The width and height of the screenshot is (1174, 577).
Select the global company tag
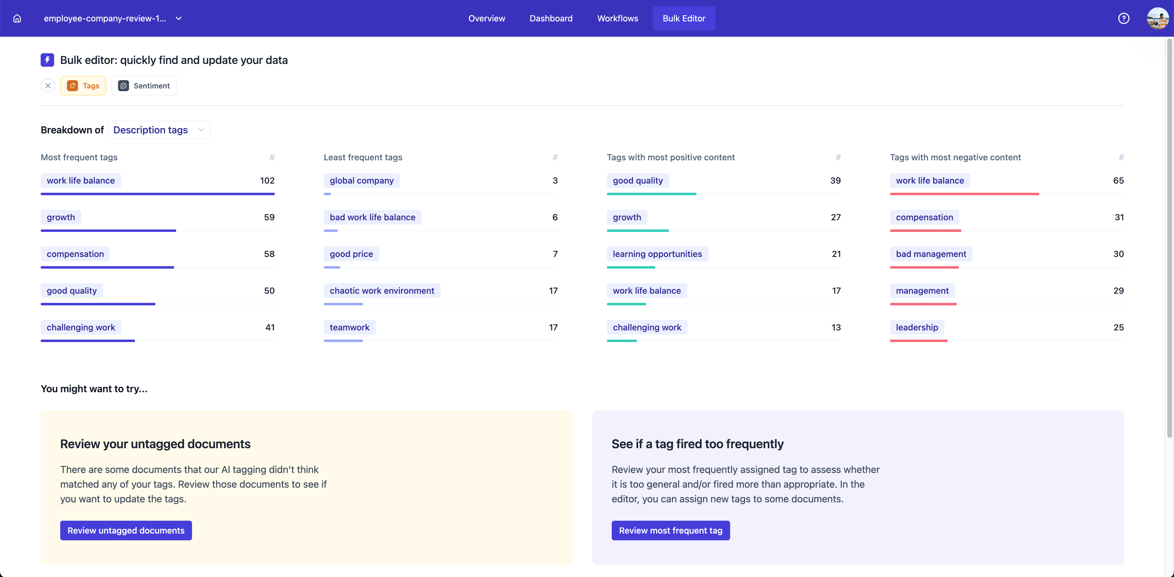click(x=361, y=181)
